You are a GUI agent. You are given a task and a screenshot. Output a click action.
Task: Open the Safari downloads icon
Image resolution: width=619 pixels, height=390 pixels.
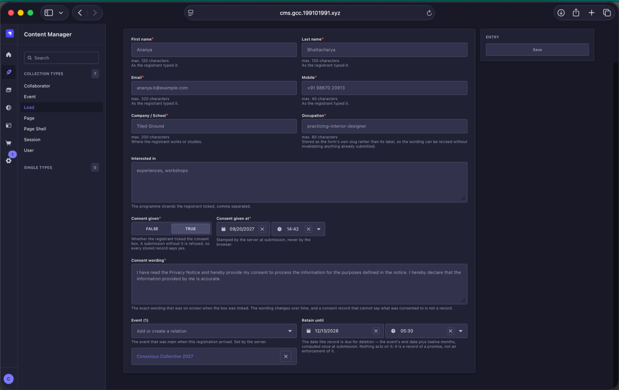561,13
